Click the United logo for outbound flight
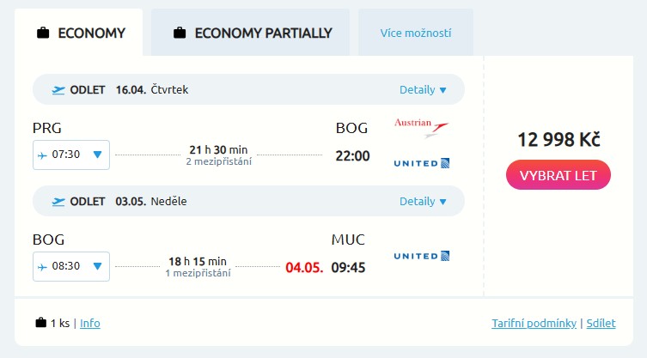This screenshot has height=358, width=647. [421, 162]
